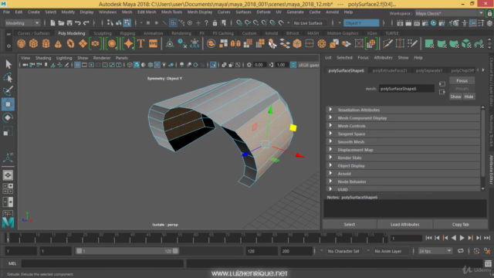Open the viewport Shading menu
The width and height of the screenshot is (494, 278).
click(x=43, y=58)
